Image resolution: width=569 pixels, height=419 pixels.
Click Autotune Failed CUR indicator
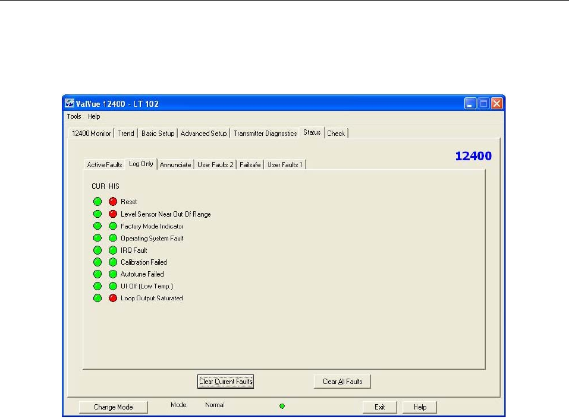[x=98, y=274]
